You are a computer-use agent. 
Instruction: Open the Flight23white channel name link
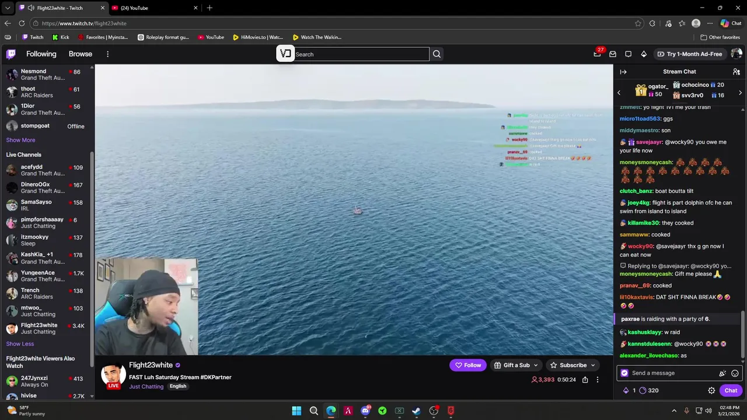pos(151,365)
